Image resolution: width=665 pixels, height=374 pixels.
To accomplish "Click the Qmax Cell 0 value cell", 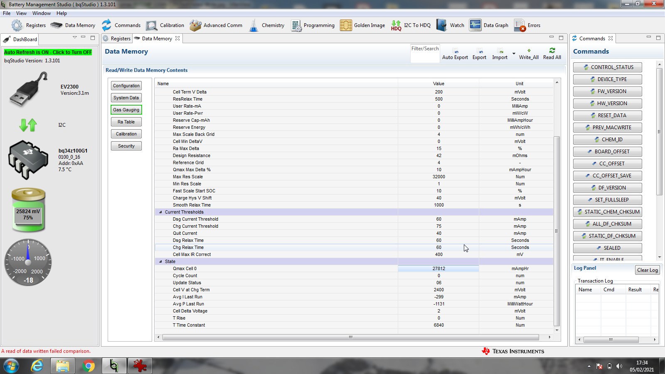I will (438, 269).
